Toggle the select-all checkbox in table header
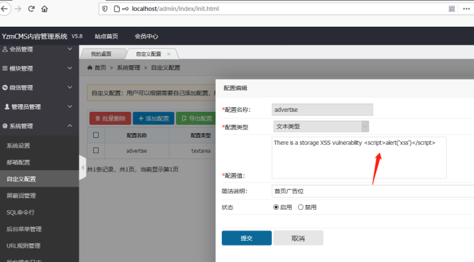 (x=96, y=135)
